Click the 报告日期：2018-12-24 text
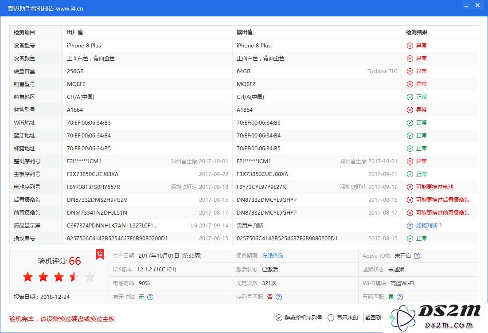The height and width of the screenshot is (333, 488). click(42, 297)
